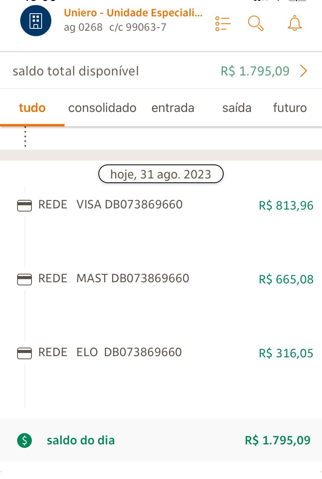The height and width of the screenshot is (479, 322).
Task: Tap the green dollar saldo icon
Action: [24, 440]
